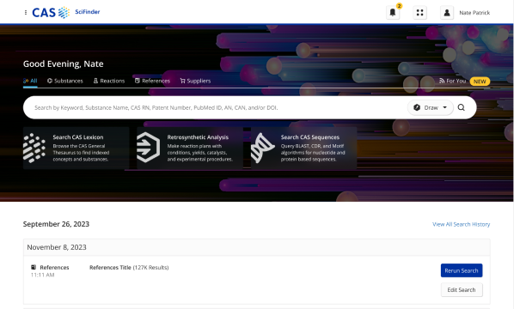The image size is (514, 309).
Task: Click the 11:11 AM timestamp
Action: click(43, 275)
